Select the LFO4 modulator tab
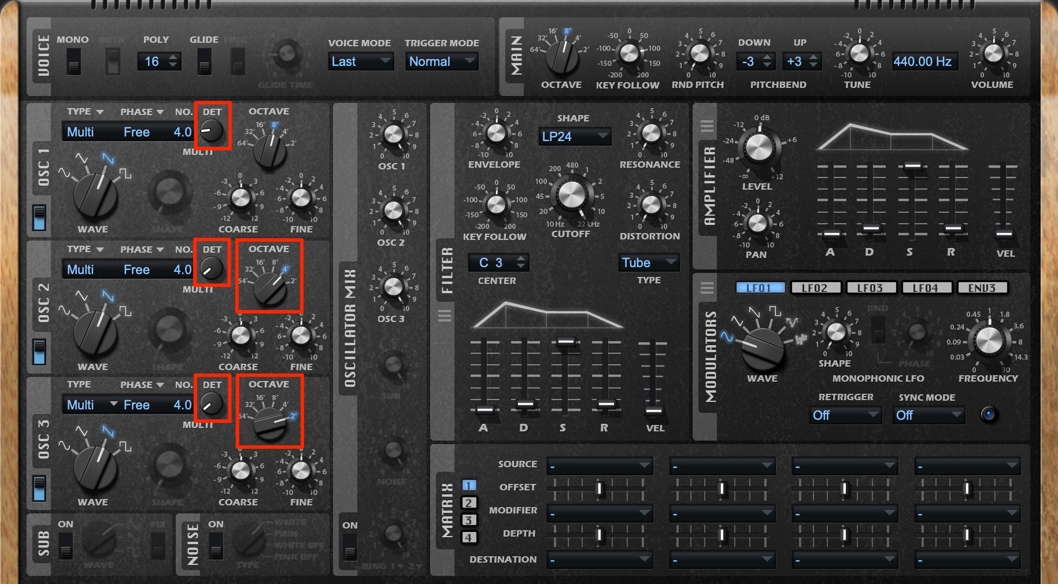The height and width of the screenshot is (584, 1058). (926, 288)
